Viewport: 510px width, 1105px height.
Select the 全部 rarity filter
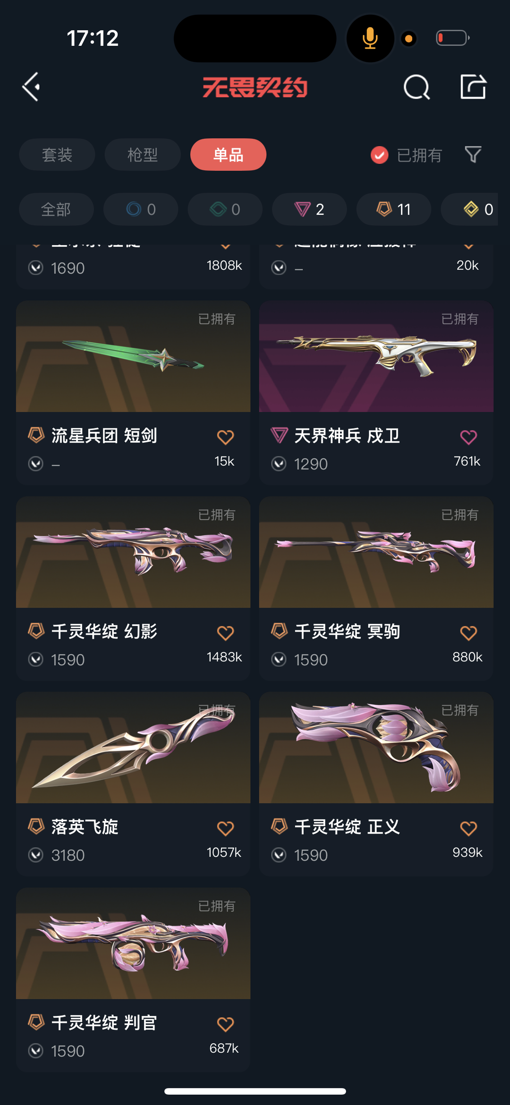[x=56, y=209]
